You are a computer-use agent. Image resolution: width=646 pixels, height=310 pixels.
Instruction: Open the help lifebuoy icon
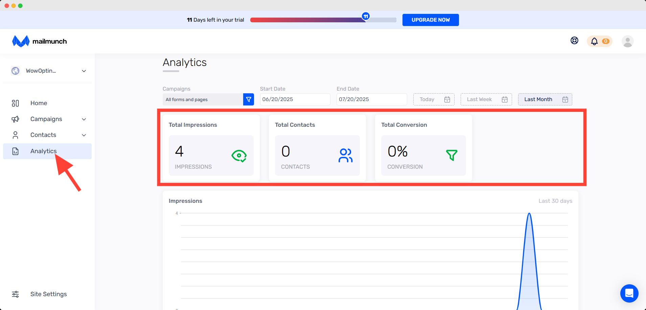point(574,41)
